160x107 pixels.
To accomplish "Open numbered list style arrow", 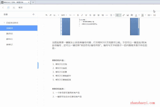I will click(120, 15).
